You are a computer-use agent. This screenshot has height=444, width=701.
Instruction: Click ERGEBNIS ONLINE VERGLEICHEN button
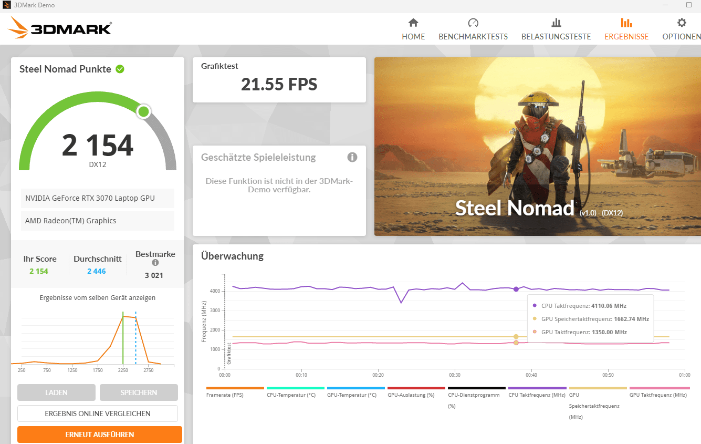[98, 414]
